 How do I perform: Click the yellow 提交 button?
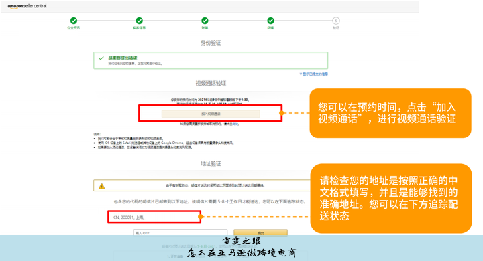(x=260, y=233)
